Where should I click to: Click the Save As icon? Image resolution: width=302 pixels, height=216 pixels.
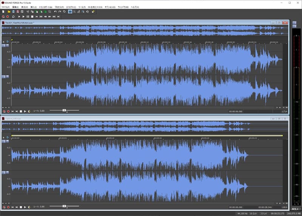(x=18, y=12)
